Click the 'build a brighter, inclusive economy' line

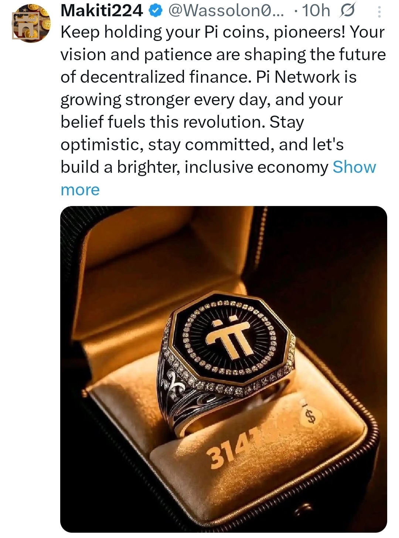click(x=194, y=167)
